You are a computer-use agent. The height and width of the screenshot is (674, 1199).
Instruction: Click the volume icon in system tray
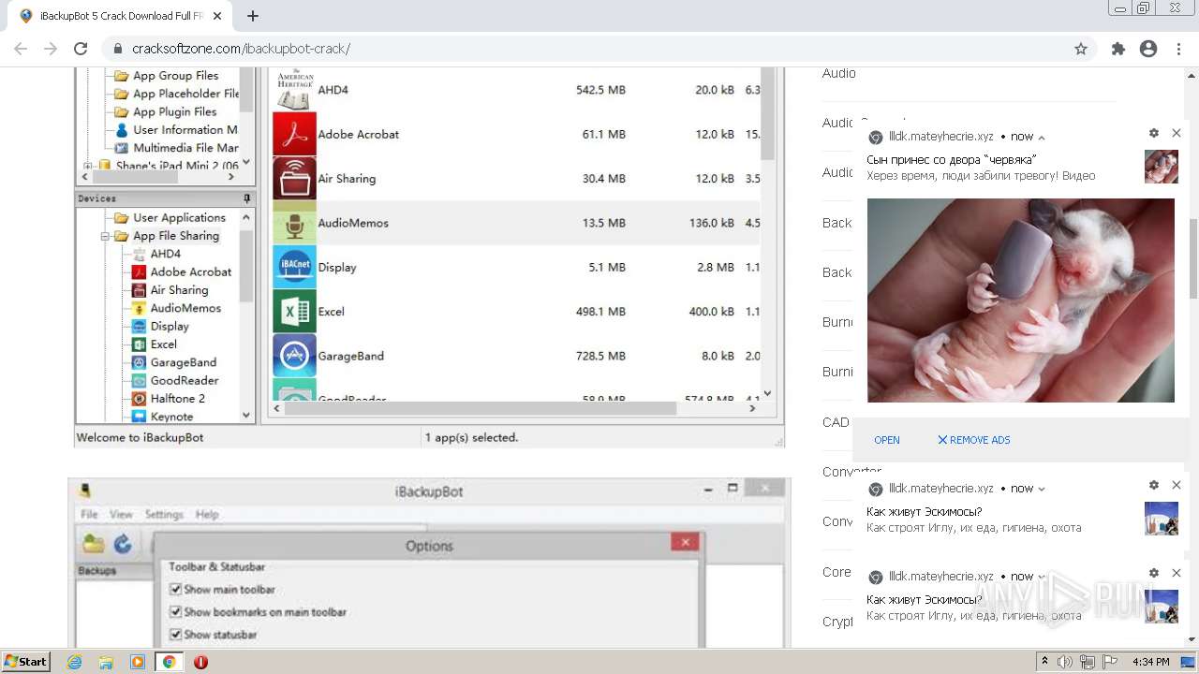(1065, 662)
